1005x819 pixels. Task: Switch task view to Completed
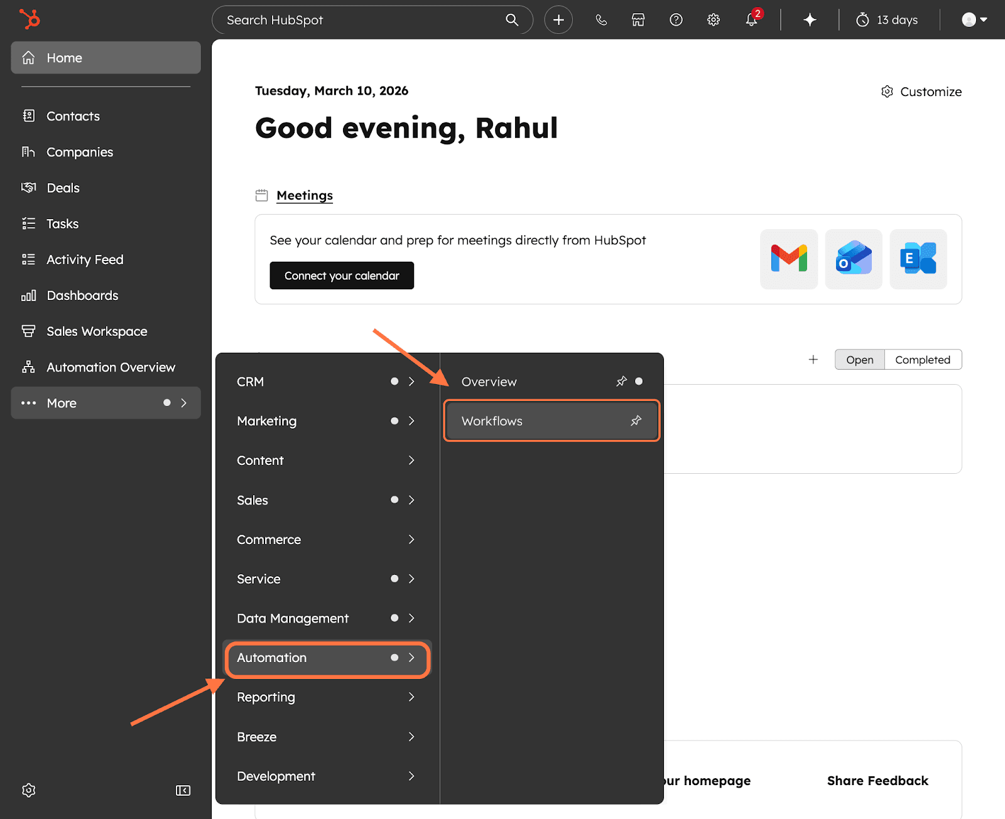pos(922,360)
